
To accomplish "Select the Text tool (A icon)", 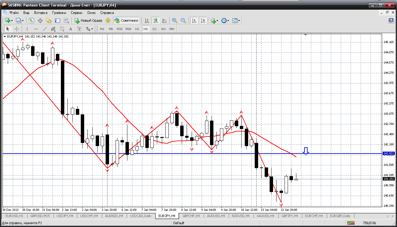I will [x=71, y=29].
